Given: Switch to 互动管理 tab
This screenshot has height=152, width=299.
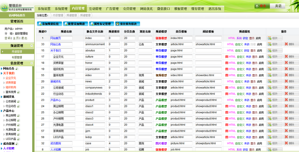Looking at the screenshot, I should 95,9.
